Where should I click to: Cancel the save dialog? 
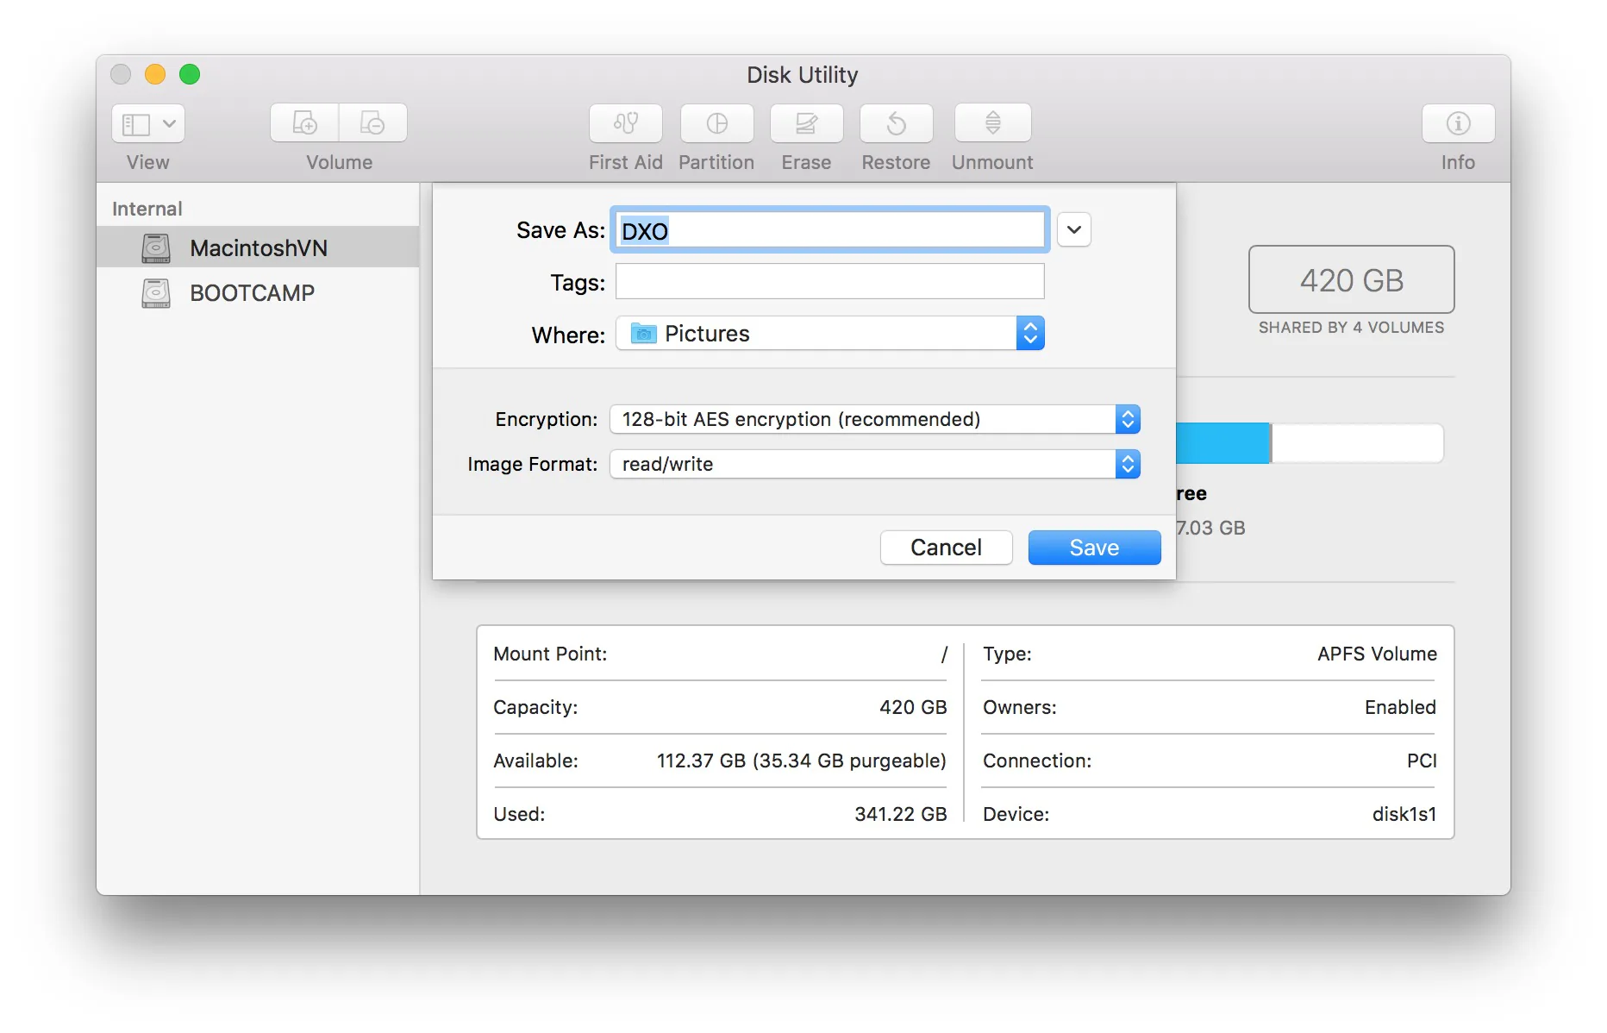(946, 548)
